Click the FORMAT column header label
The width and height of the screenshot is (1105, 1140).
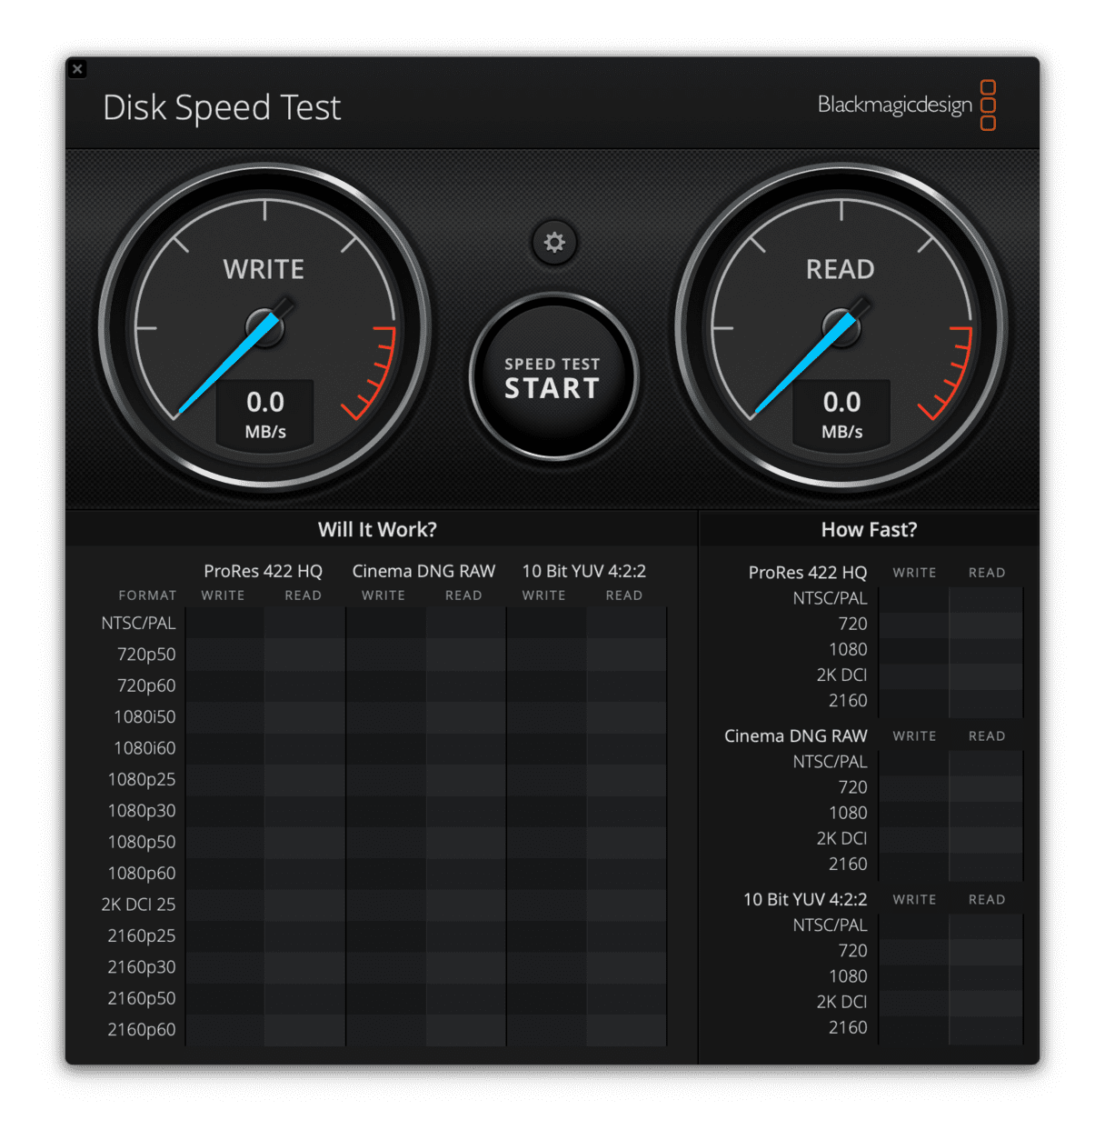click(x=147, y=595)
